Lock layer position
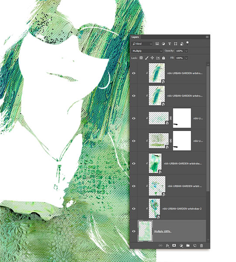The image size is (236, 262). 152,58
